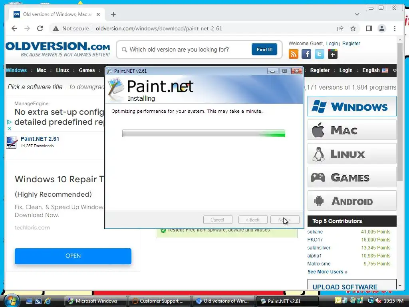
Task: Open contributor safarisilver's profile
Action: pos(319,248)
